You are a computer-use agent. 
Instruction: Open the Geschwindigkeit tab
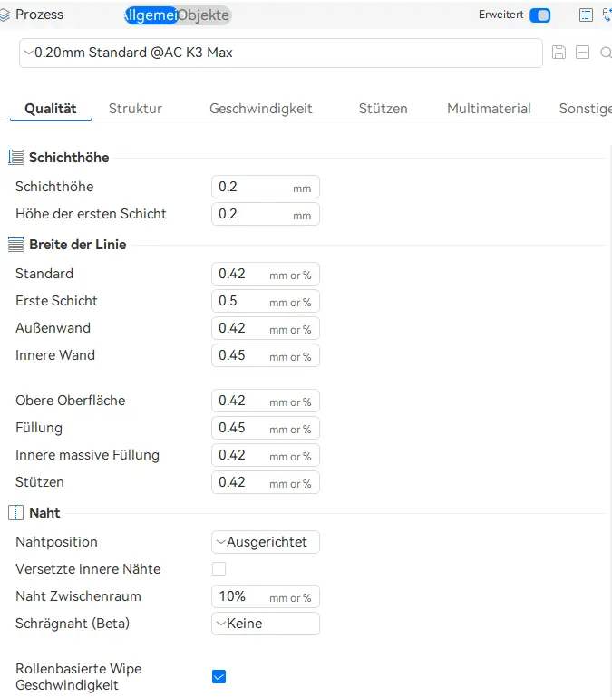pyautogui.click(x=260, y=109)
